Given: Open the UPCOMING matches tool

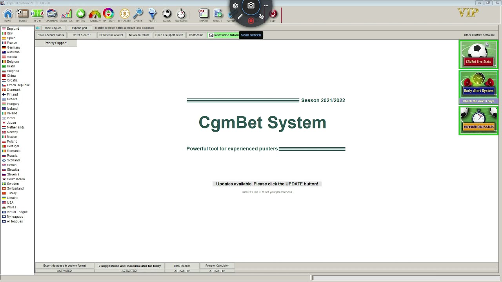Looking at the screenshot, I should [x=52, y=15].
